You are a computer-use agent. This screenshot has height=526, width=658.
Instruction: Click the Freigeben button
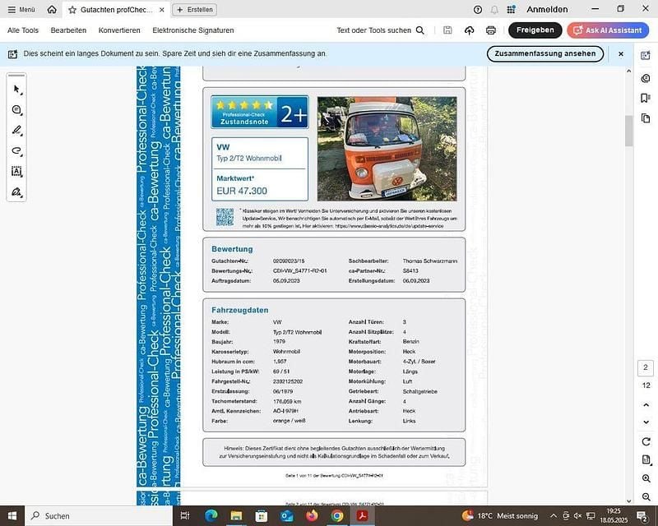pyautogui.click(x=535, y=30)
